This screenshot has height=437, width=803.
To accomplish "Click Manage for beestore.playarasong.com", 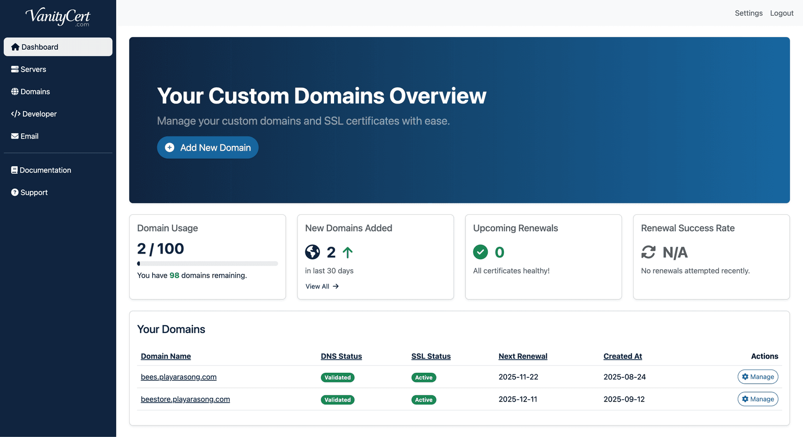I will coord(758,399).
